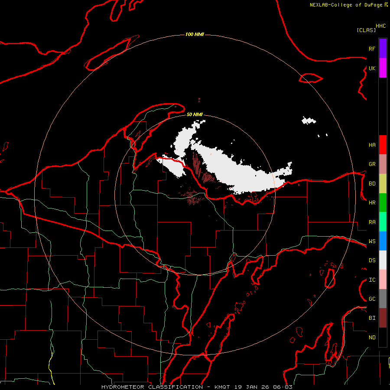Click the IC pink legend swatch
This screenshot has height=390, width=390.
coord(383,279)
